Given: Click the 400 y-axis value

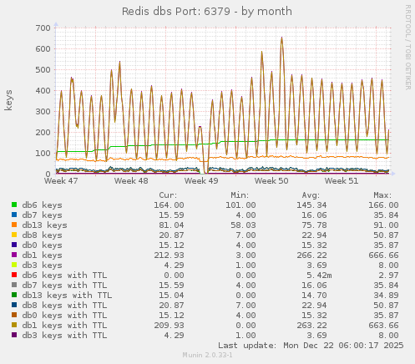Looking at the screenshot, I should (43, 90).
